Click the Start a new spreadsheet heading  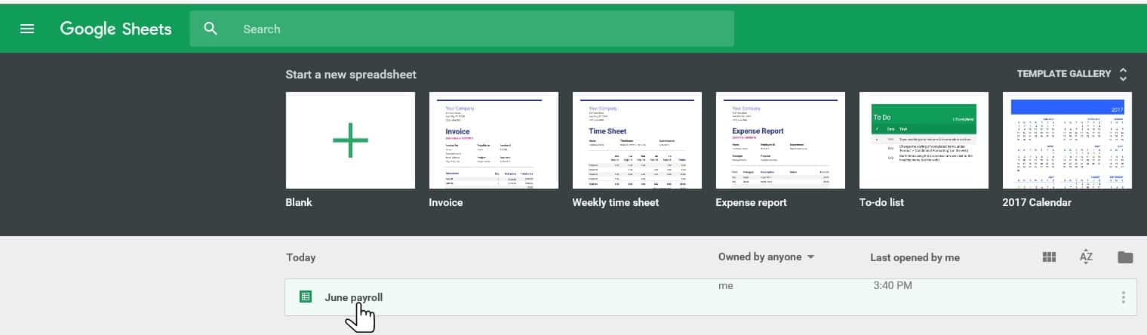click(x=351, y=75)
